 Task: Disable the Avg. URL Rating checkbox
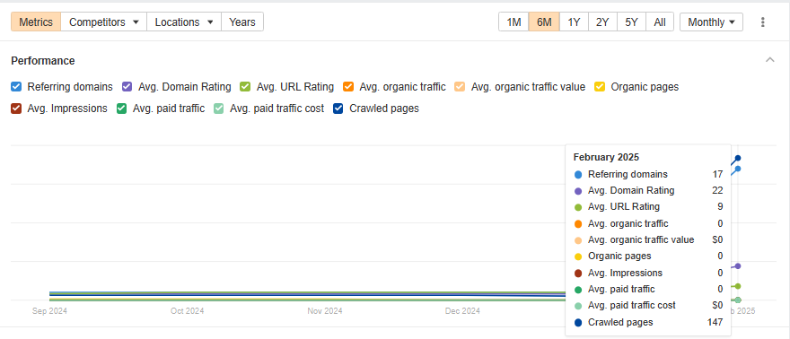point(245,86)
